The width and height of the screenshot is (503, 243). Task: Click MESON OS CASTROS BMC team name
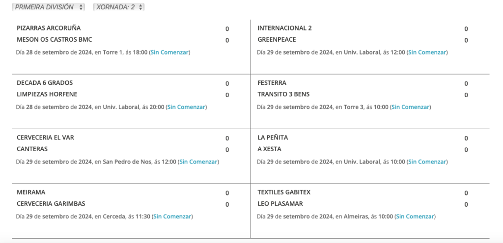click(54, 39)
